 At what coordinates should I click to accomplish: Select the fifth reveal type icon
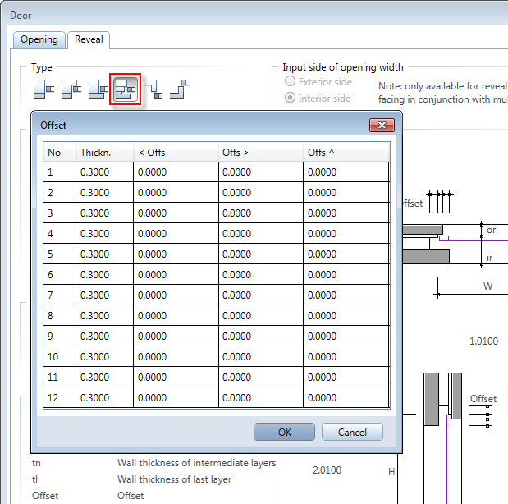point(152,89)
